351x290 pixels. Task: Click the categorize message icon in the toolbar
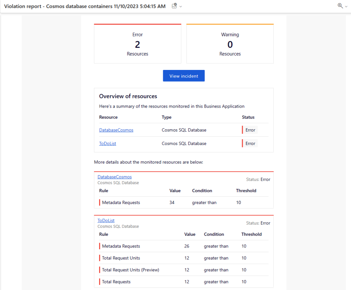point(174,6)
